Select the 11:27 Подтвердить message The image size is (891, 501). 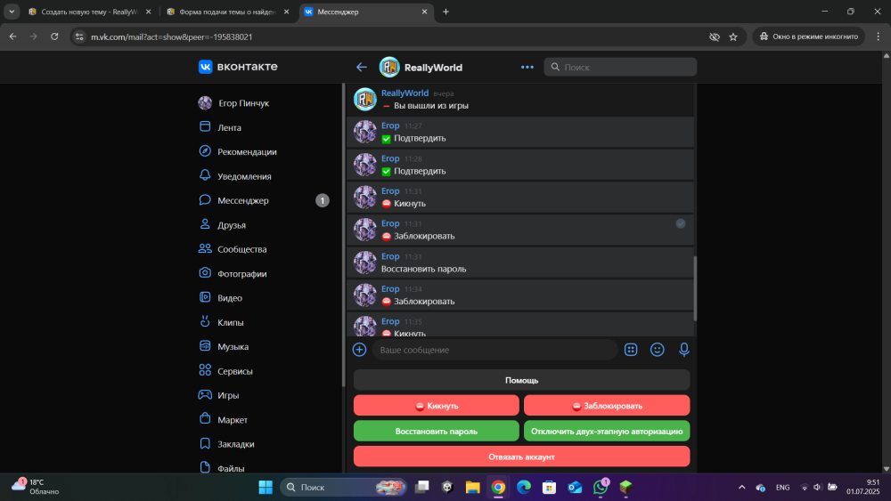[520, 133]
